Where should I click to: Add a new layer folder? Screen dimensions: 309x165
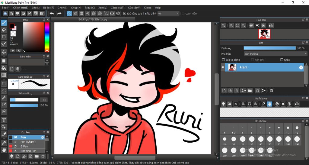[250, 91]
